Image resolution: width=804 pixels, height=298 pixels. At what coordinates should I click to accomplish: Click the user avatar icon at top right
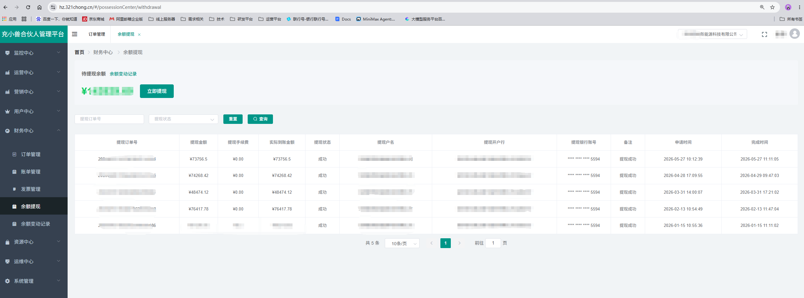click(794, 33)
